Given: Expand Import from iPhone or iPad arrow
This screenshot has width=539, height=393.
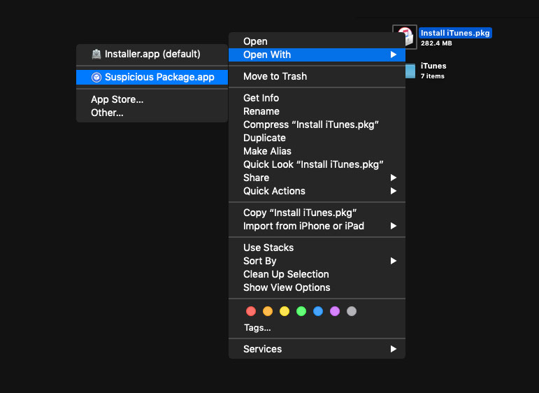Looking at the screenshot, I should point(394,226).
